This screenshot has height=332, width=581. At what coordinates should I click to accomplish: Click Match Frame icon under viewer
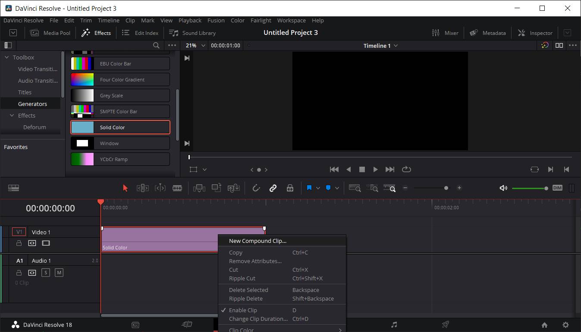click(x=534, y=169)
